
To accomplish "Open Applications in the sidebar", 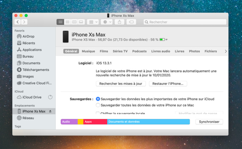I will pyautogui.click(x=34, y=50).
